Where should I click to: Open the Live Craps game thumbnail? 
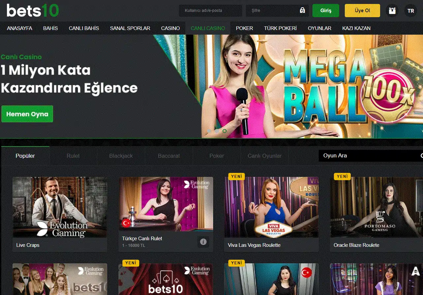click(x=60, y=207)
